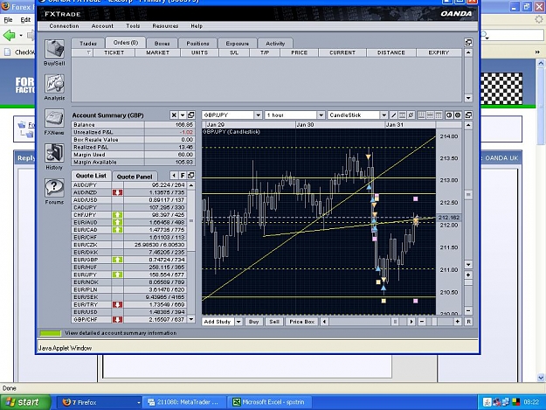Switch to the Exposure tab
The height and width of the screenshot is (410, 546).
click(238, 44)
